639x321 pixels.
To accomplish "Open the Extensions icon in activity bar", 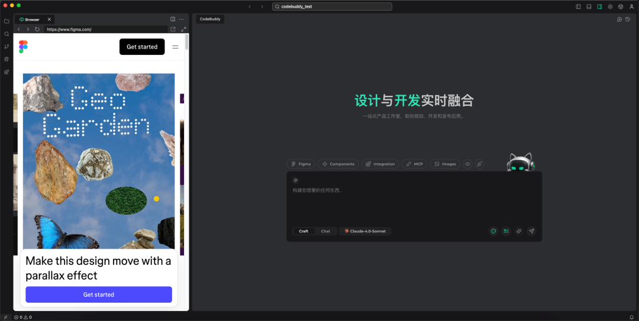I will (7, 72).
